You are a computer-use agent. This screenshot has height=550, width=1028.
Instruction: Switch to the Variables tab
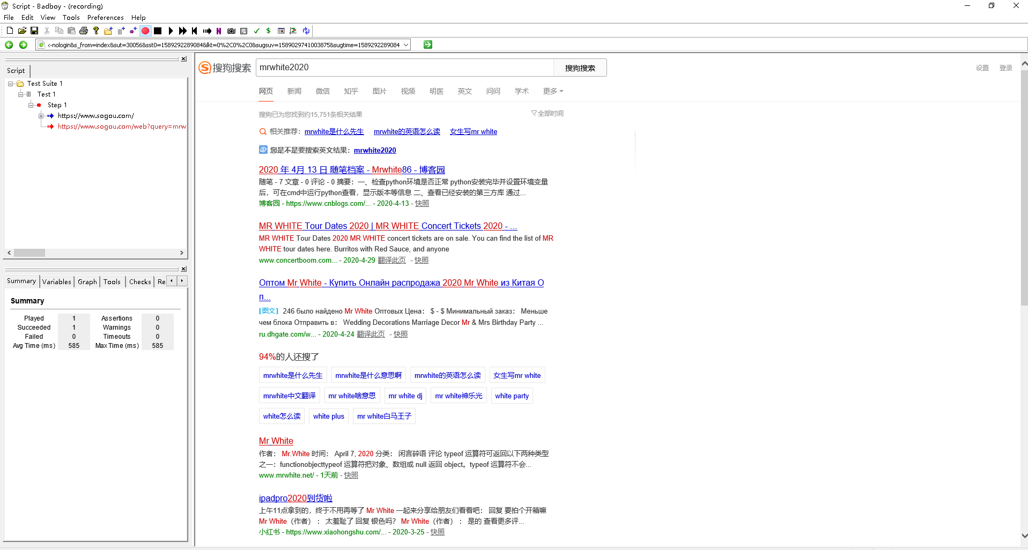point(57,281)
